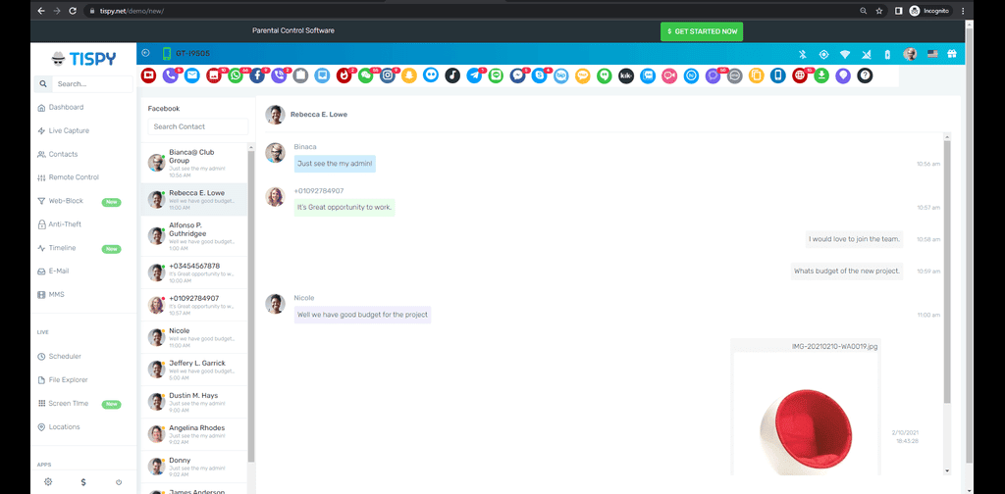Open the user profile avatar menu
1005x494 pixels.
point(910,54)
